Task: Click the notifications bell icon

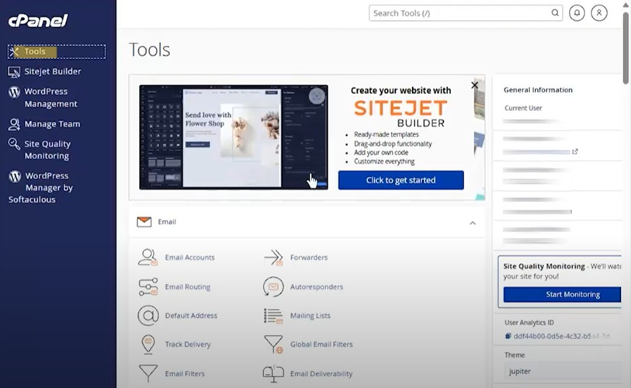Action: (x=577, y=13)
